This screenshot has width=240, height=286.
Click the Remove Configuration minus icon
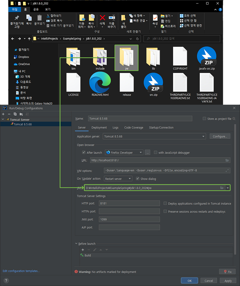click(x=9, y=114)
